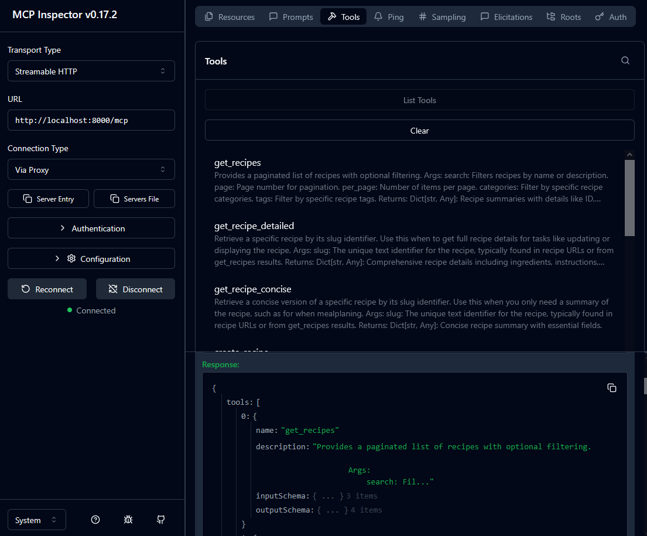This screenshot has width=647, height=536.
Task: Open the Transport Type dropdown
Action: pos(91,71)
